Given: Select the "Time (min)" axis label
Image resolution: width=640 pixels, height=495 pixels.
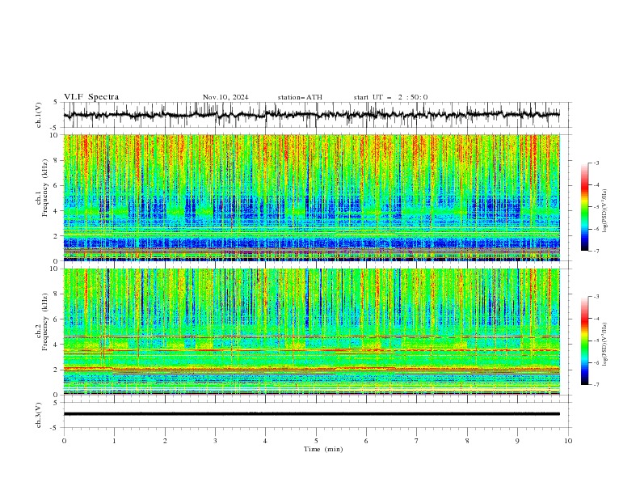Looking at the screenshot, I should click(x=323, y=449).
